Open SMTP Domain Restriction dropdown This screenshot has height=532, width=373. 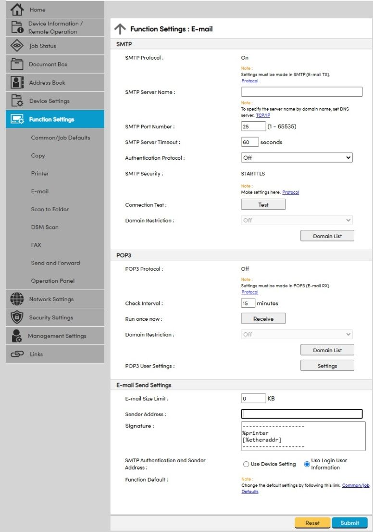pyautogui.click(x=297, y=220)
